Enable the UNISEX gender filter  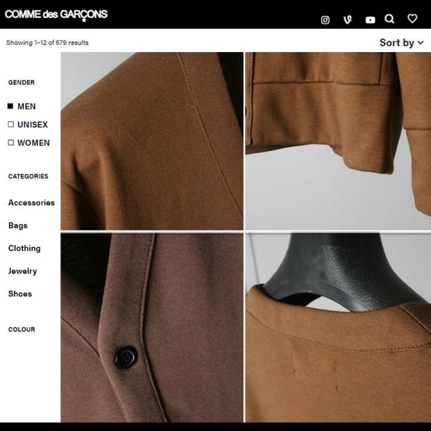pos(11,125)
